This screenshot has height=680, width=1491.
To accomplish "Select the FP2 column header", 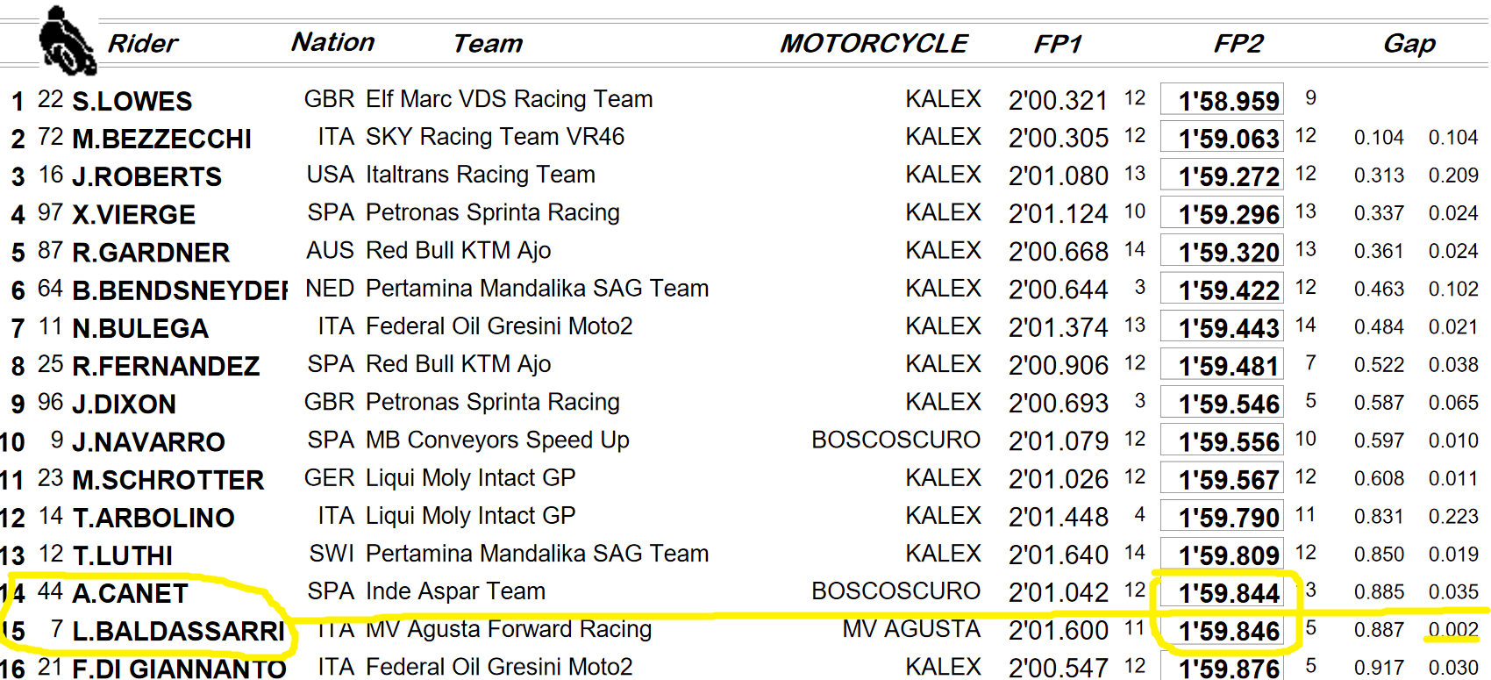I will pos(1238,43).
